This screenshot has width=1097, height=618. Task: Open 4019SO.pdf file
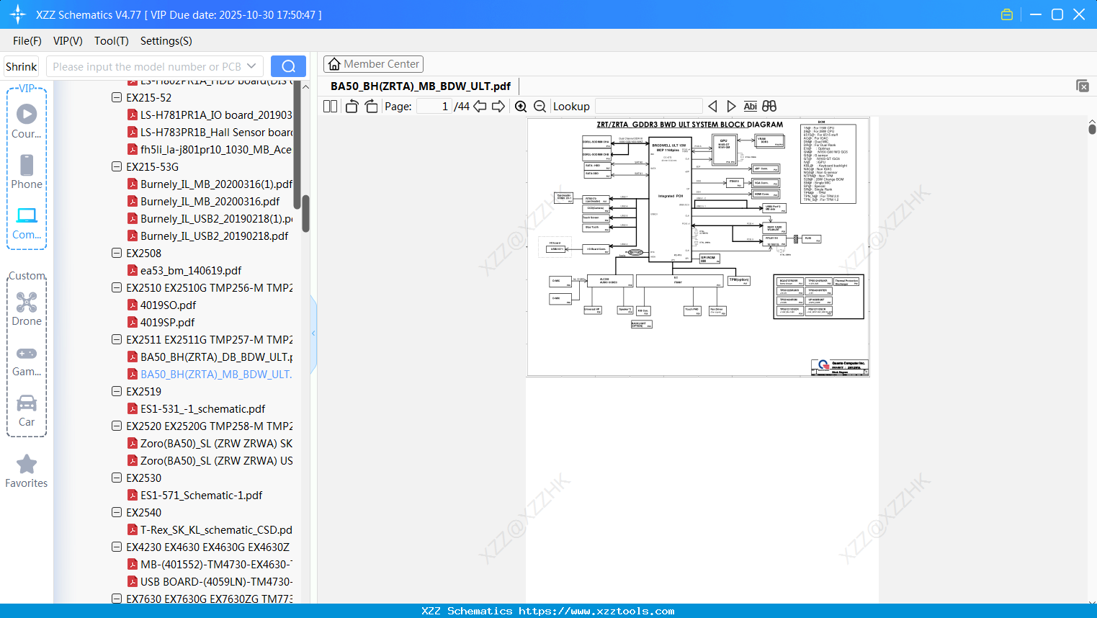click(162, 305)
